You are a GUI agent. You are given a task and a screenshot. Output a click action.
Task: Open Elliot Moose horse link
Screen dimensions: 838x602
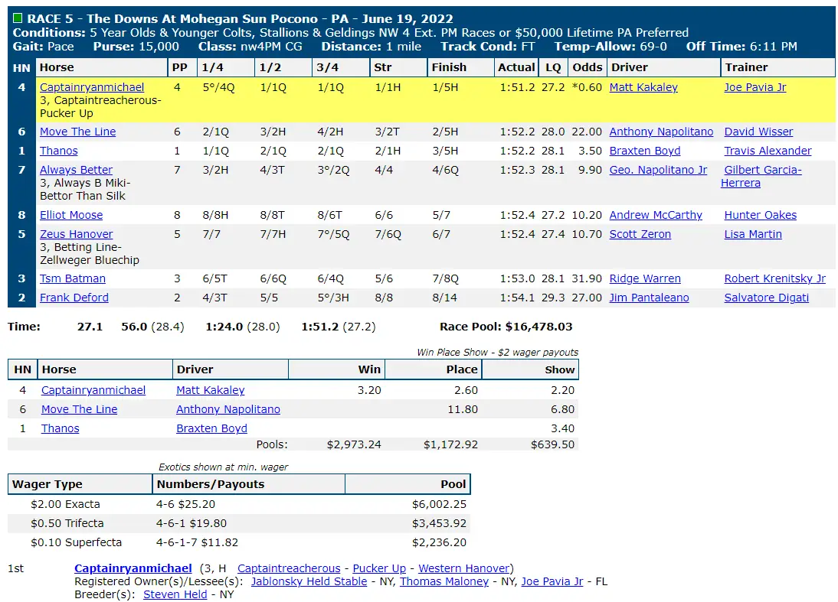pos(71,214)
